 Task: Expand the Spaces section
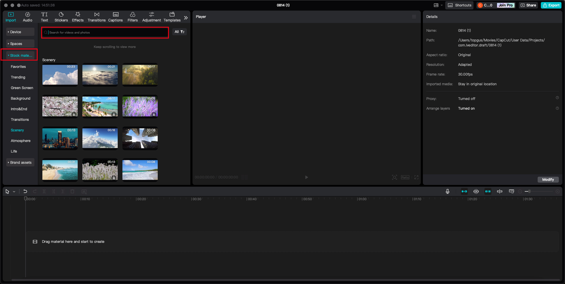20,44
